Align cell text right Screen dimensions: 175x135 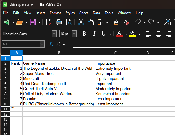(168, 34)
